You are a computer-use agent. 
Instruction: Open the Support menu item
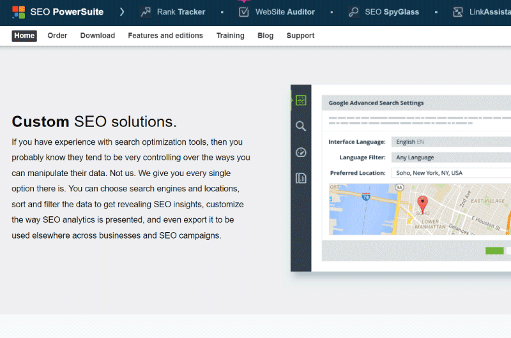tap(300, 36)
